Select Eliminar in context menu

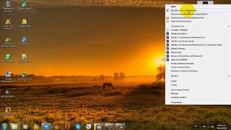[x=198, y=94]
